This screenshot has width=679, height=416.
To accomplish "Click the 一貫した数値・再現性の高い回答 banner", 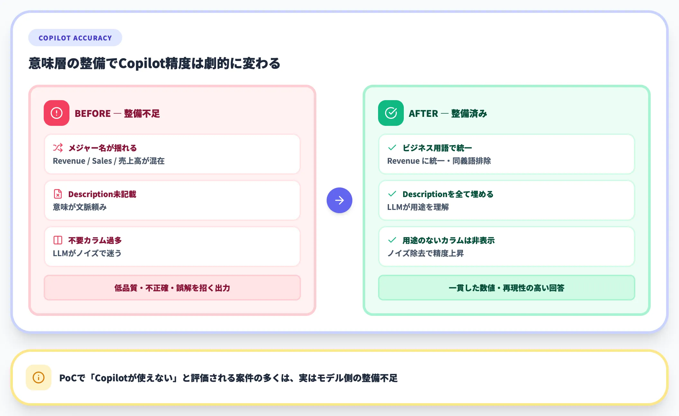I will [507, 288].
